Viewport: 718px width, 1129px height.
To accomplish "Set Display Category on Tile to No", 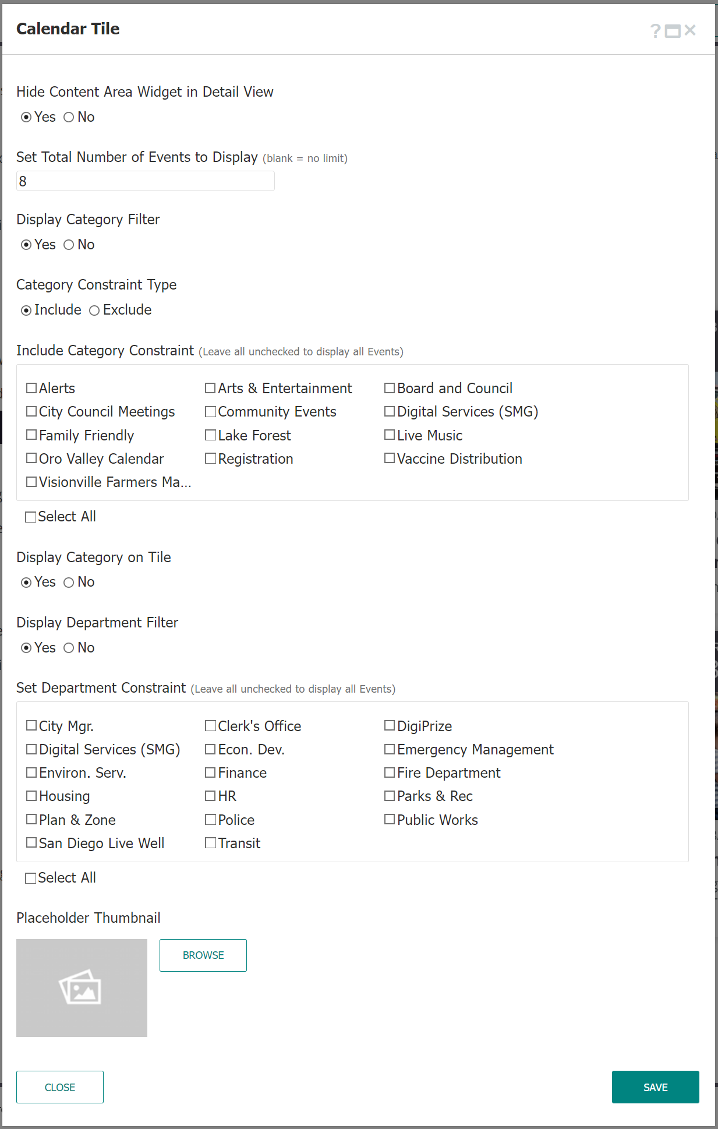I will [69, 582].
